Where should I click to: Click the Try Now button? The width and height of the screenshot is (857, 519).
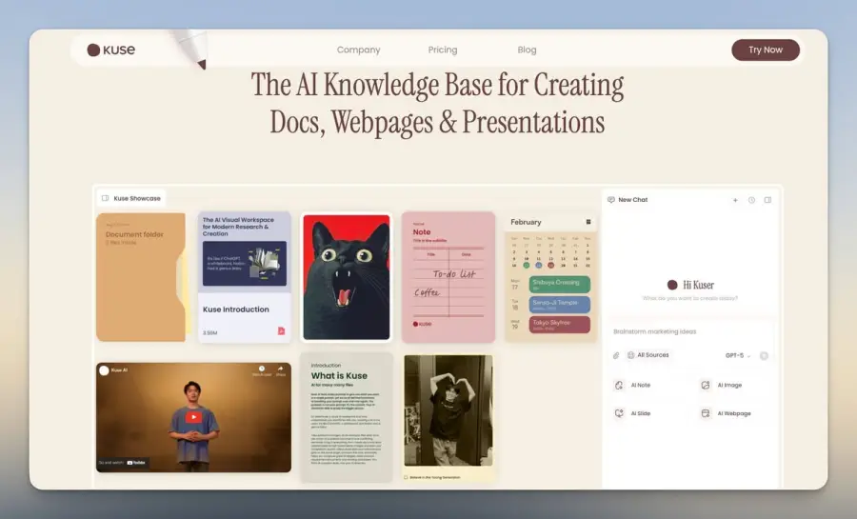click(x=766, y=50)
